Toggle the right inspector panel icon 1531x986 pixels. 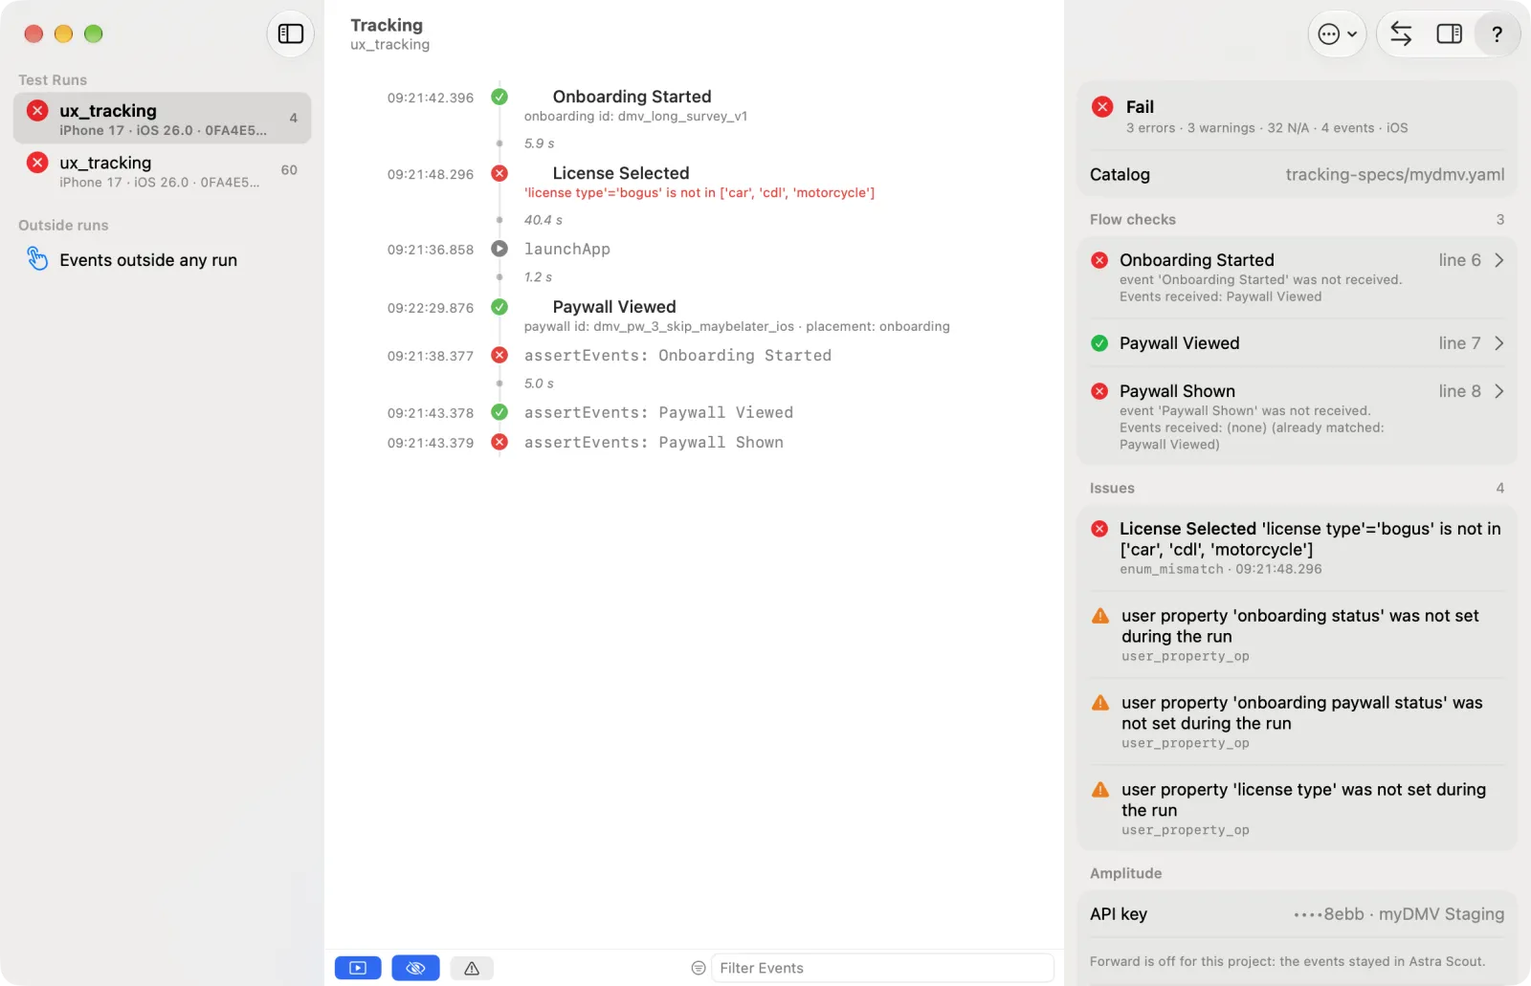tap(1449, 34)
